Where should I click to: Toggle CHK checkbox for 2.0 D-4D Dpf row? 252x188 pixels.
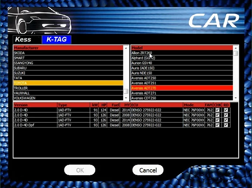coord(217,125)
